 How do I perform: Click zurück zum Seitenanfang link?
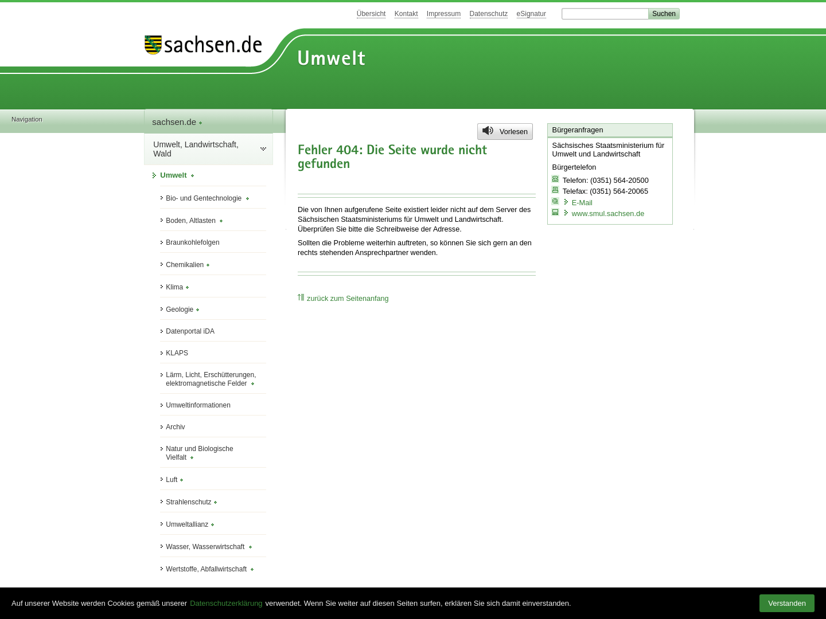coord(348,298)
